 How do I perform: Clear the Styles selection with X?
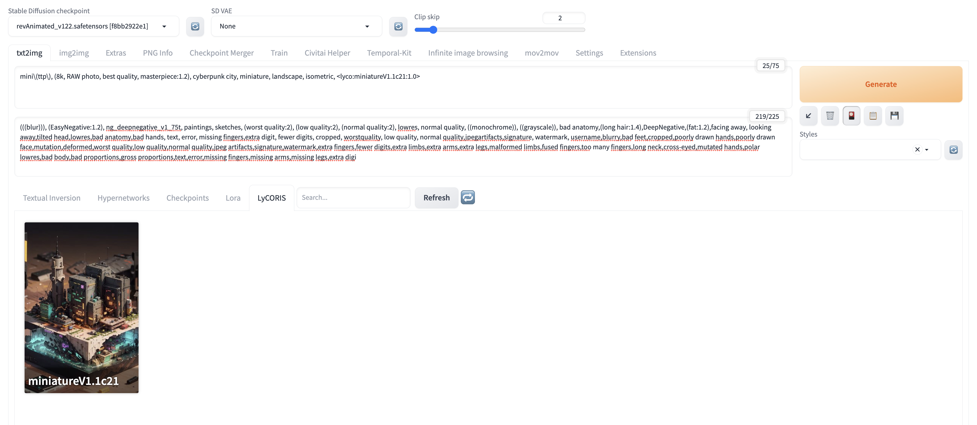point(917,150)
